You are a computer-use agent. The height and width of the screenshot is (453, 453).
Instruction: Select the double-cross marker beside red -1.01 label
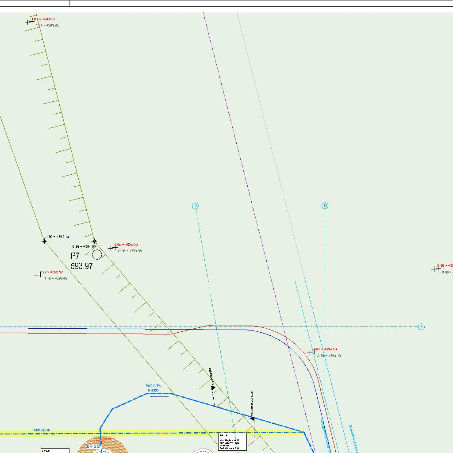point(30,22)
